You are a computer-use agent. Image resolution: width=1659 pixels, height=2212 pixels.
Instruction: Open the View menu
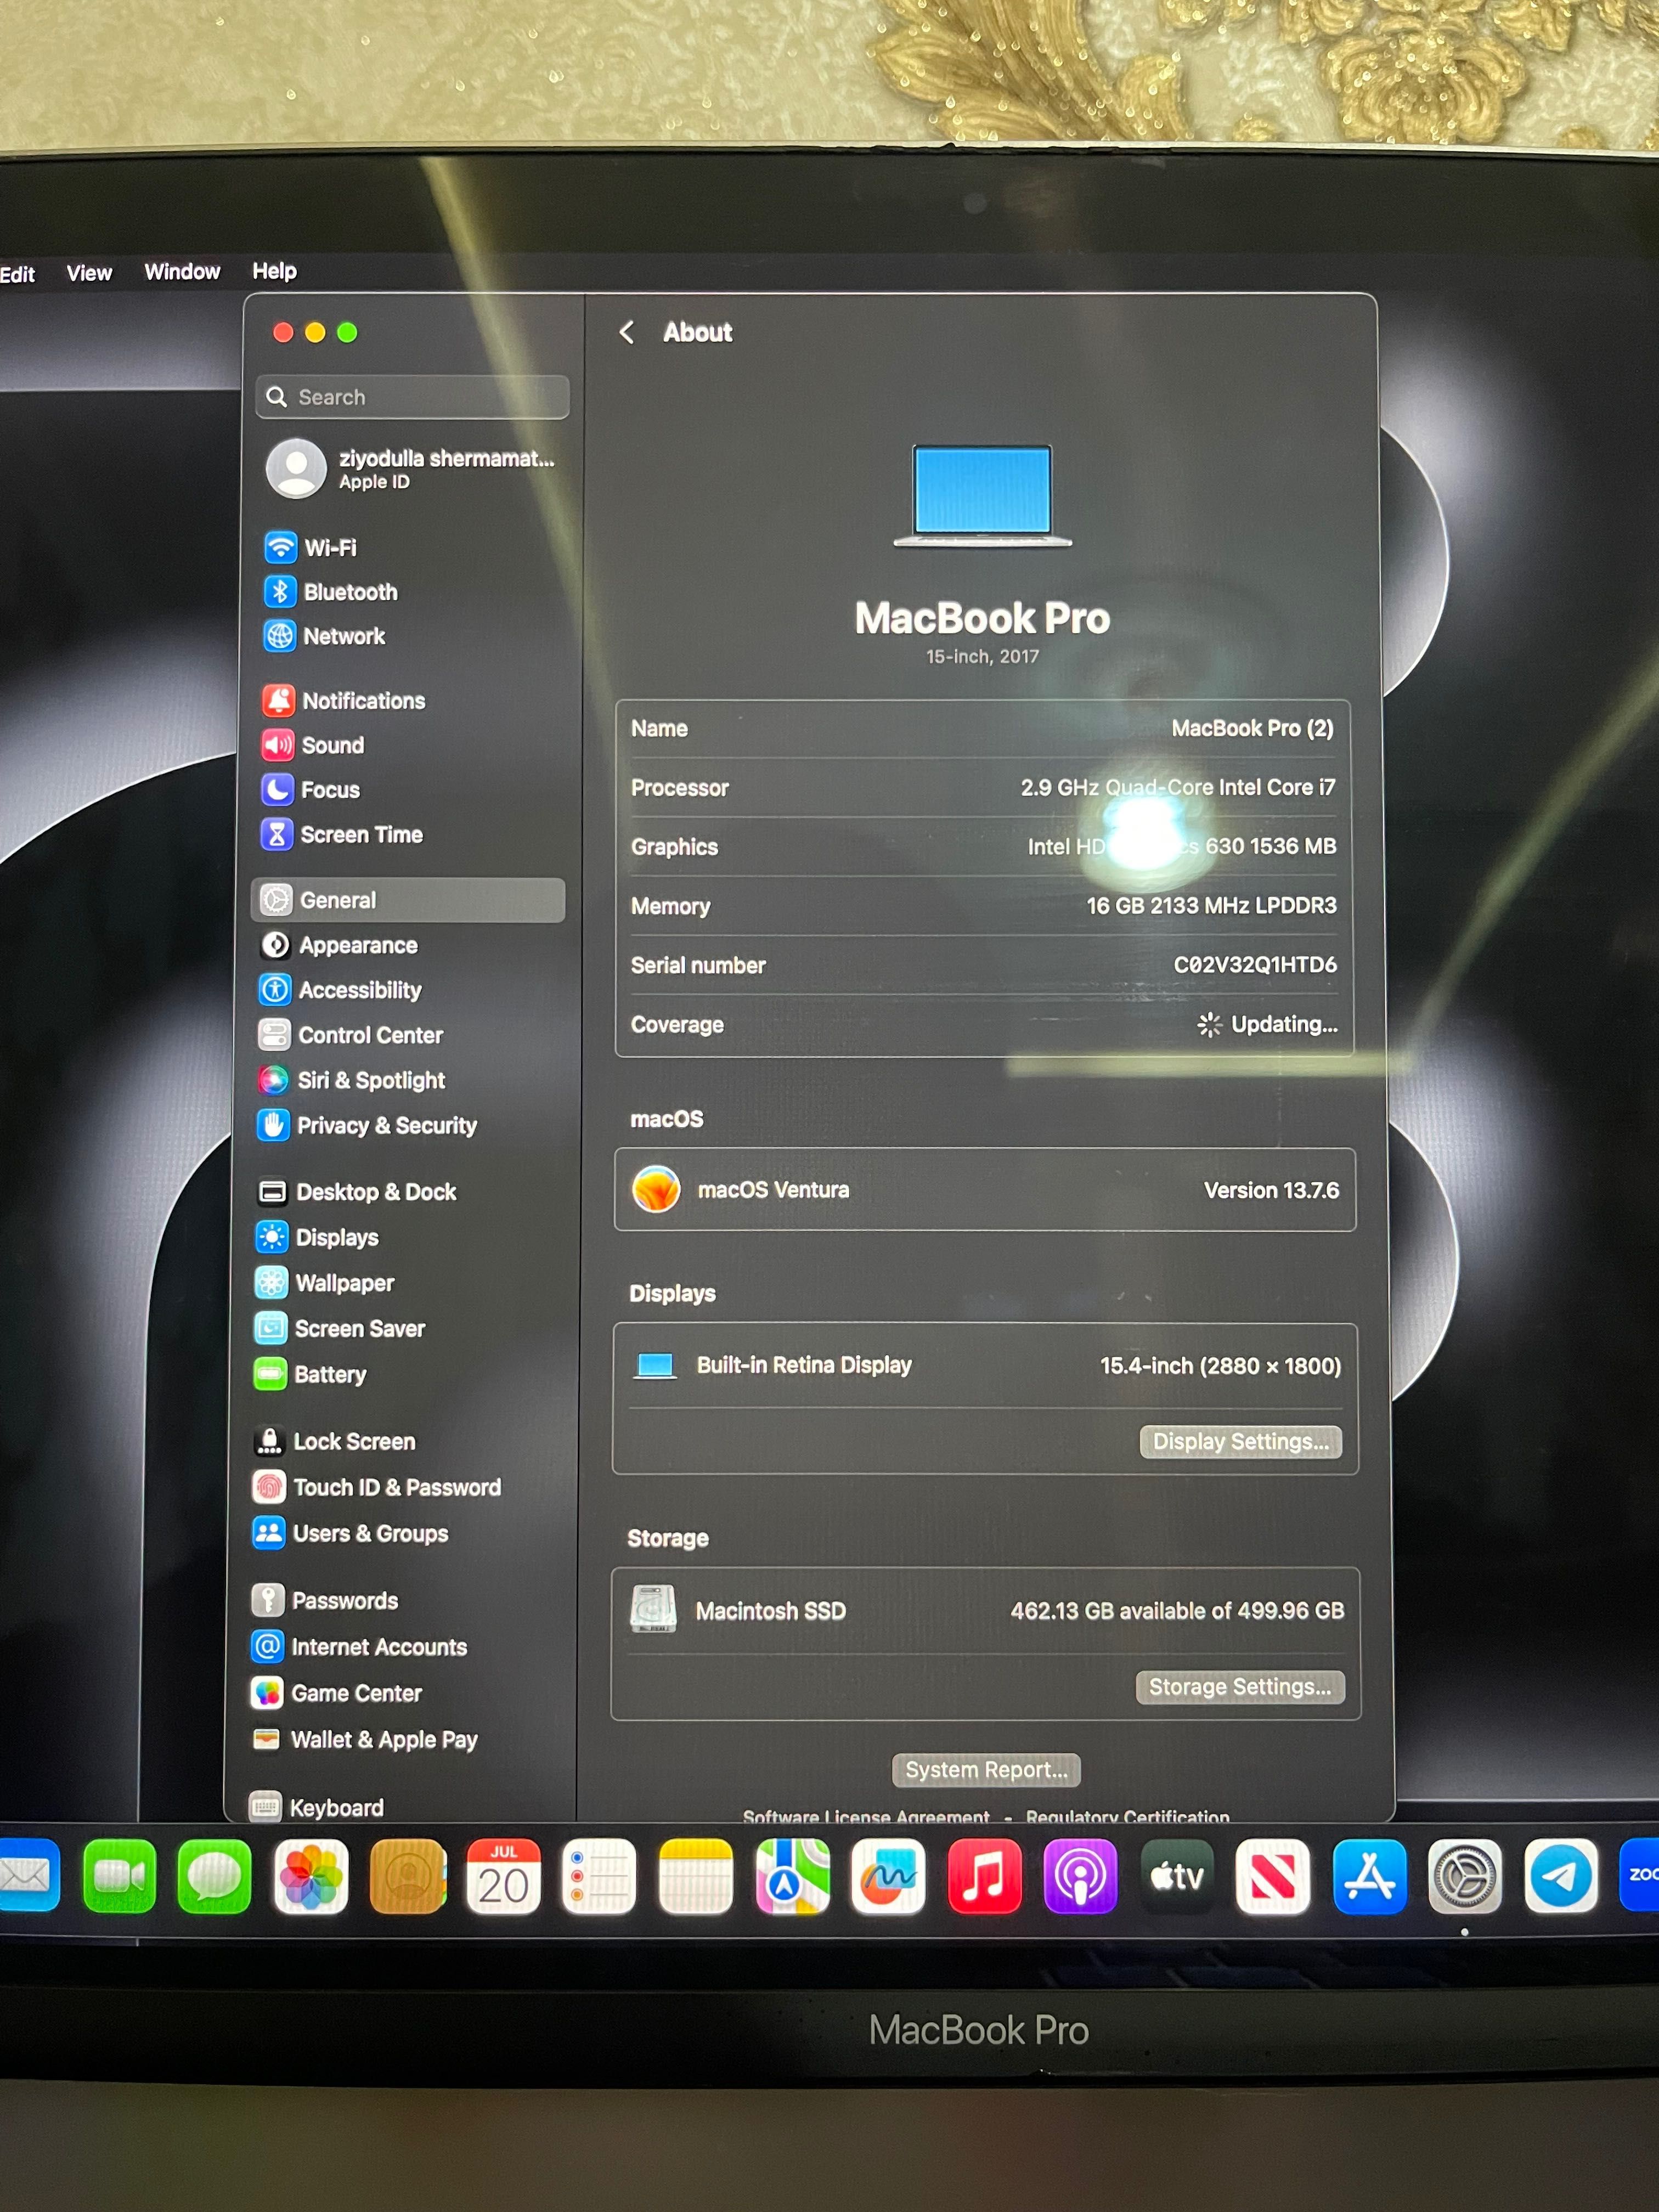(89, 273)
